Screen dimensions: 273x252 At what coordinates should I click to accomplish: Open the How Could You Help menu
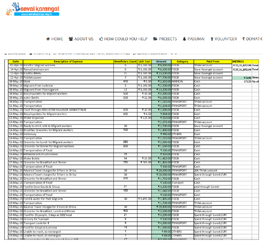[126, 39]
